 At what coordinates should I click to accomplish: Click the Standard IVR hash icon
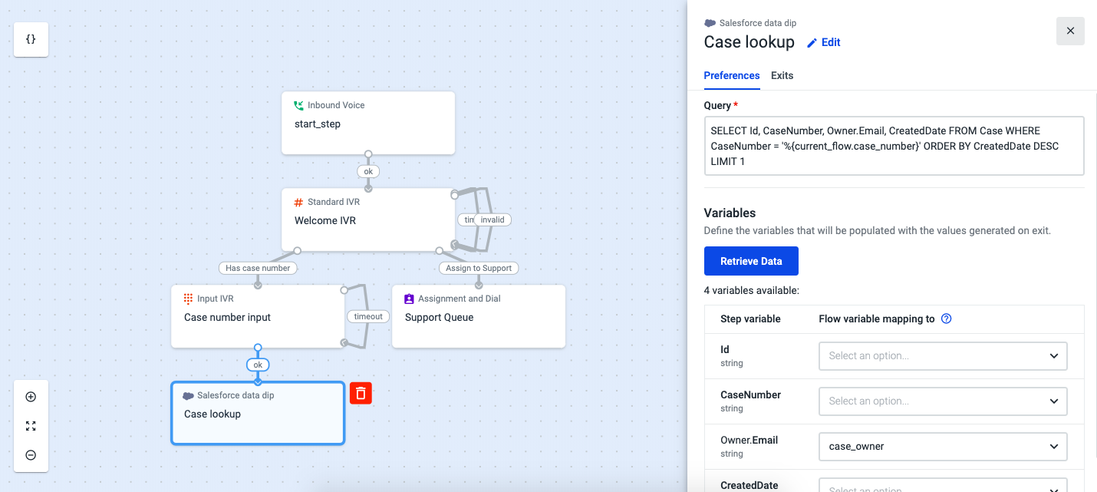click(298, 202)
